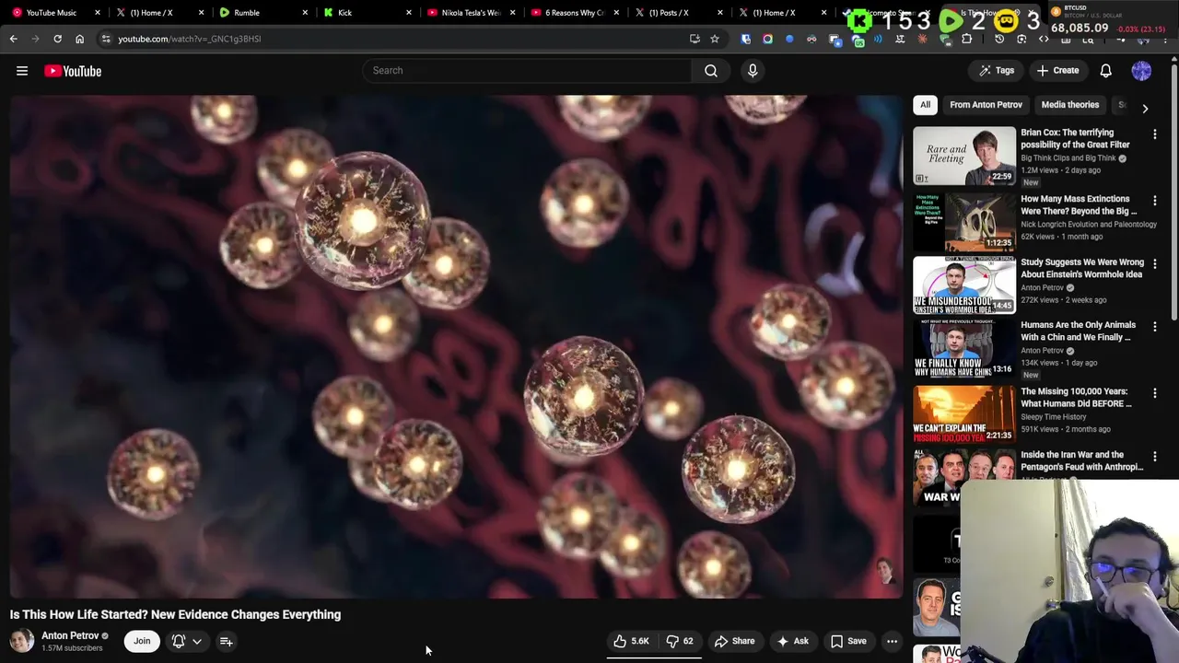Go back in browser history
The height and width of the screenshot is (663, 1179).
13,39
